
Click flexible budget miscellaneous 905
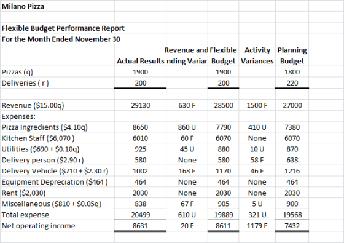pyautogui.click(x=224, y=204)
